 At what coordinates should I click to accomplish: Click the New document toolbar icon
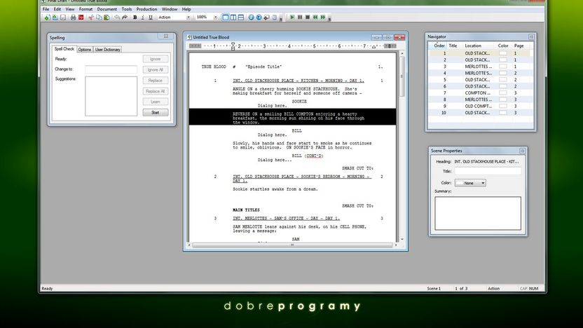[47, 18]
